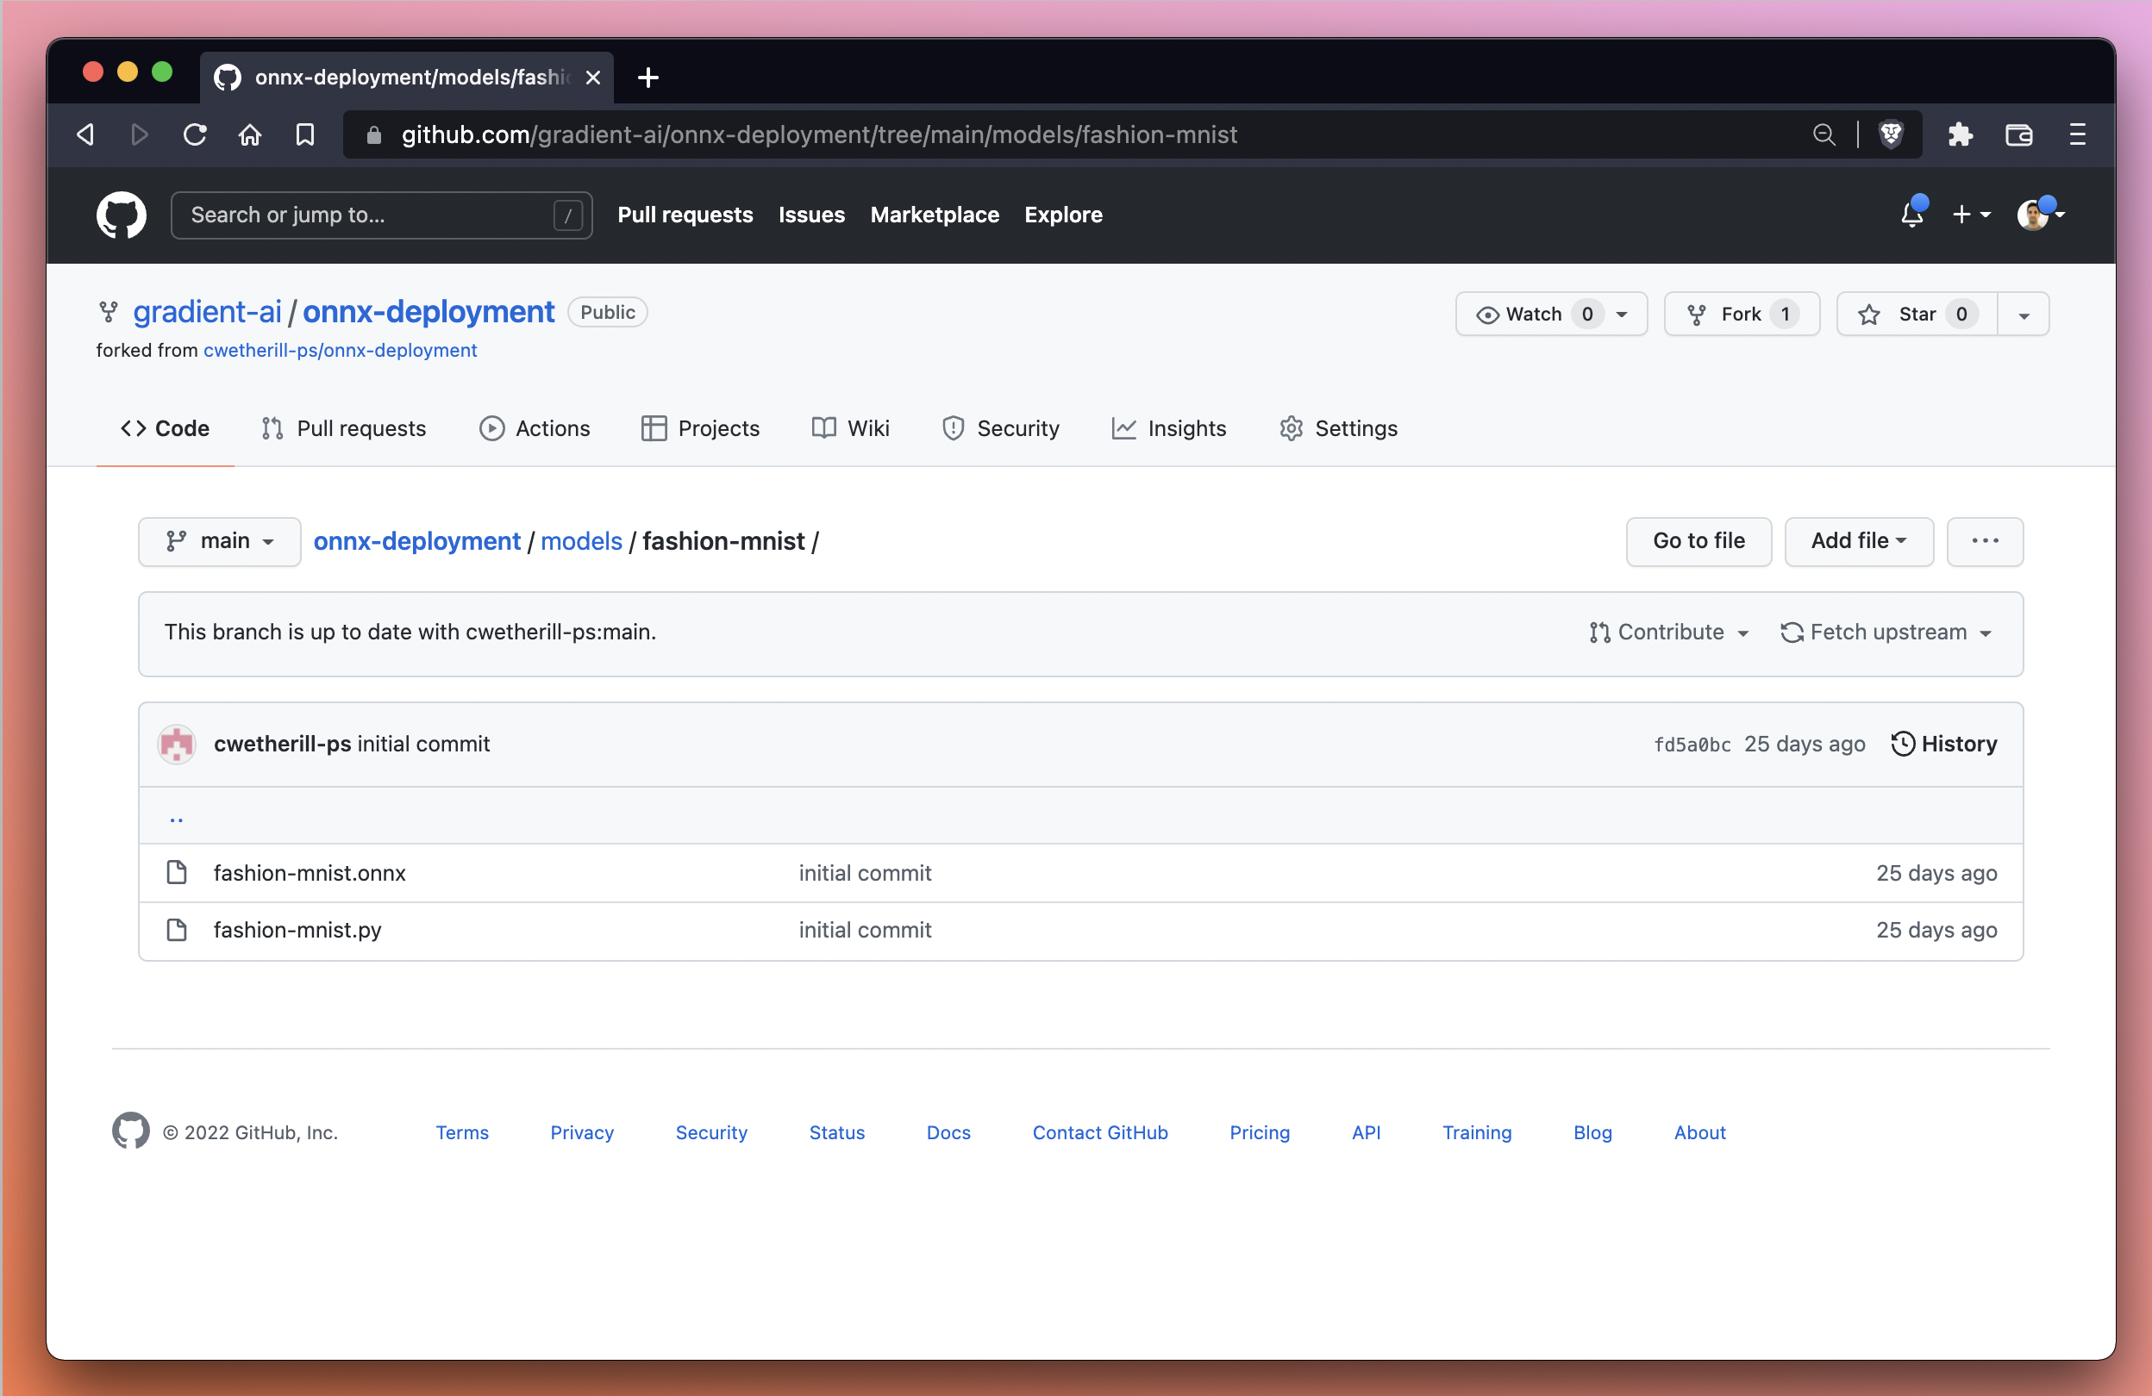Click the browser back arrow
This screenshot has width=2152, height=1396.
coord(86,134)
